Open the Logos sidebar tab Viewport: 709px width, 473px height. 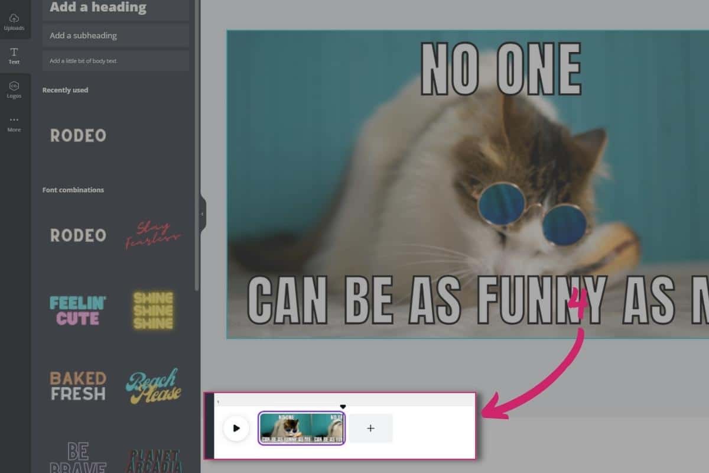14,89
